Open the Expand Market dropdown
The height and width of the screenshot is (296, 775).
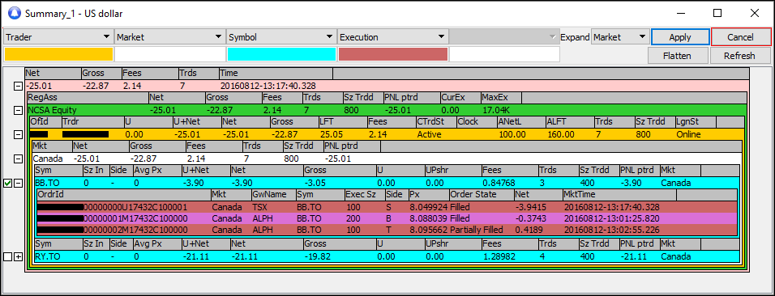(x=620, y=37)
